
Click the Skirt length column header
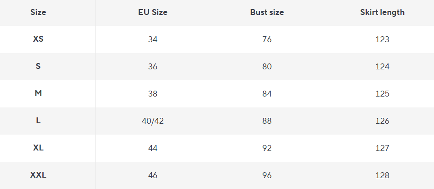pos(382,12)
